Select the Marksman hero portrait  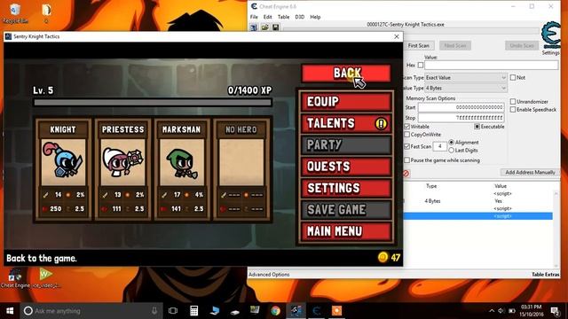point(182,162)
